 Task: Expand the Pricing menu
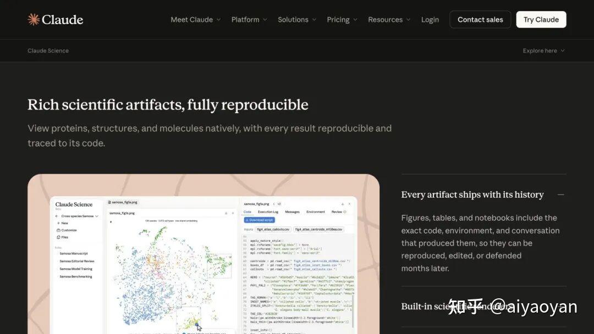tap(342, 20)
